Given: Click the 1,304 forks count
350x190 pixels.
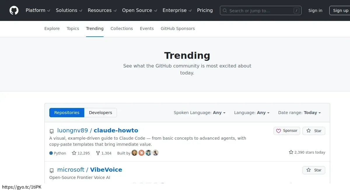Looking at the screenshot, I should (x=106, y=153).
